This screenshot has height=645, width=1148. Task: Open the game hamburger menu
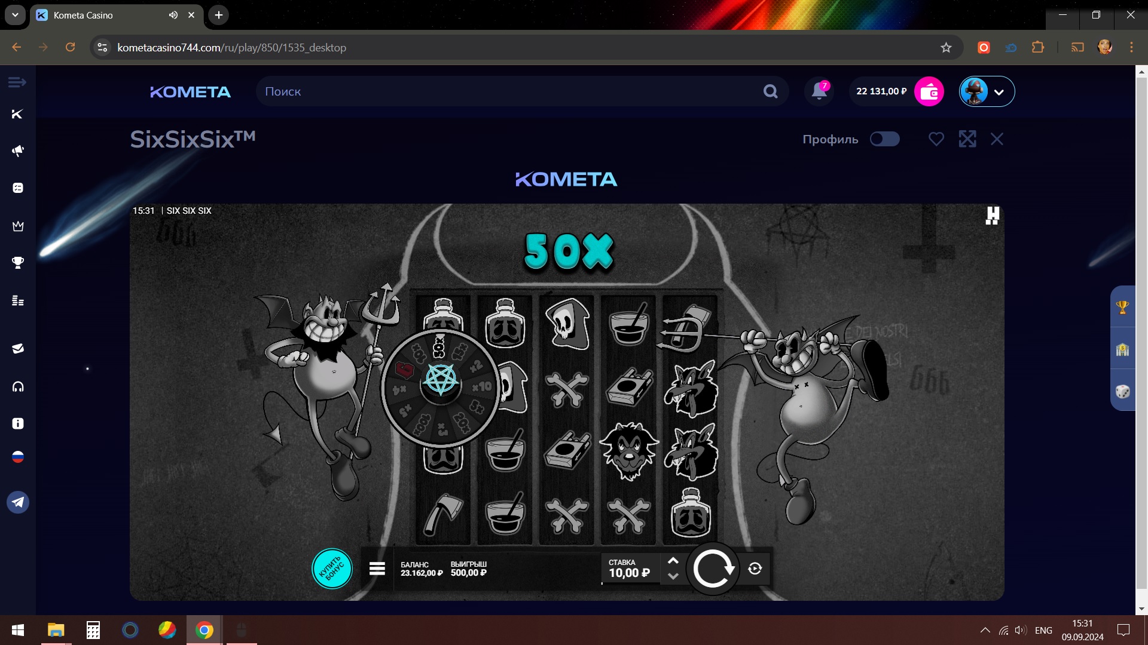(377, 569)
